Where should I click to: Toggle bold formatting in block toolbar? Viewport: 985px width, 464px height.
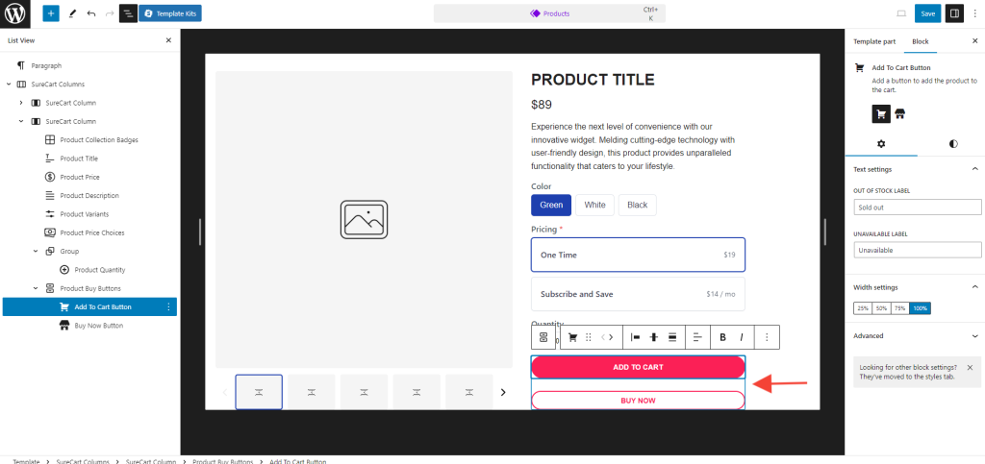723,337
